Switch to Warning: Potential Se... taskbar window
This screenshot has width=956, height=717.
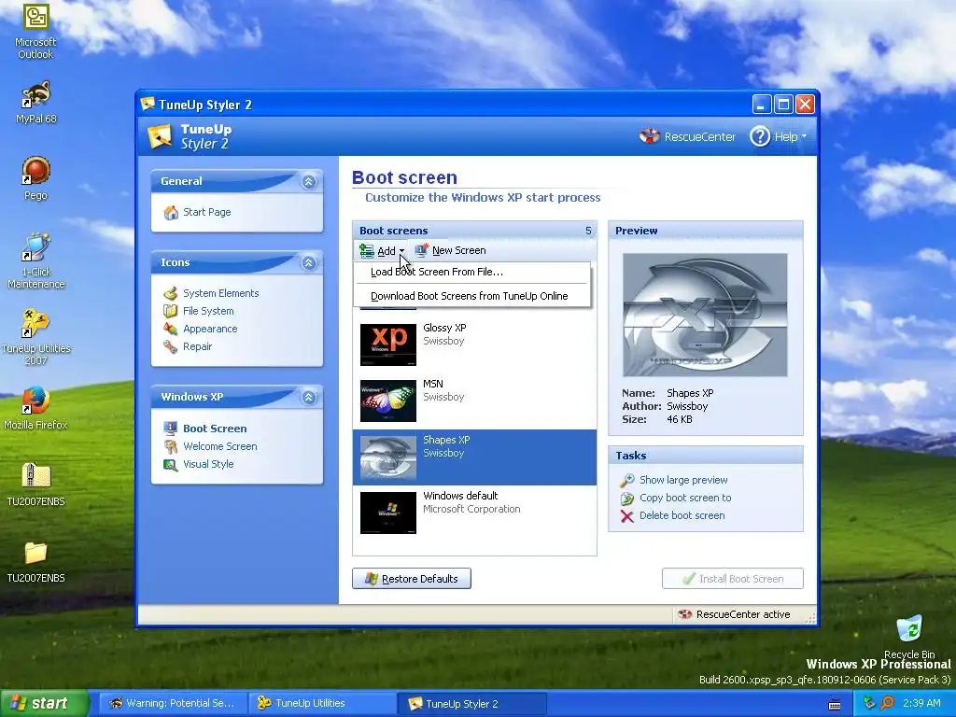pos(173,704)
